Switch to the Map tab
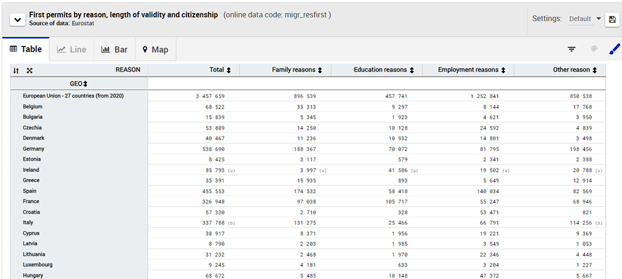The image size is (622, 279). pyautogui.click(x=155, y=50)
